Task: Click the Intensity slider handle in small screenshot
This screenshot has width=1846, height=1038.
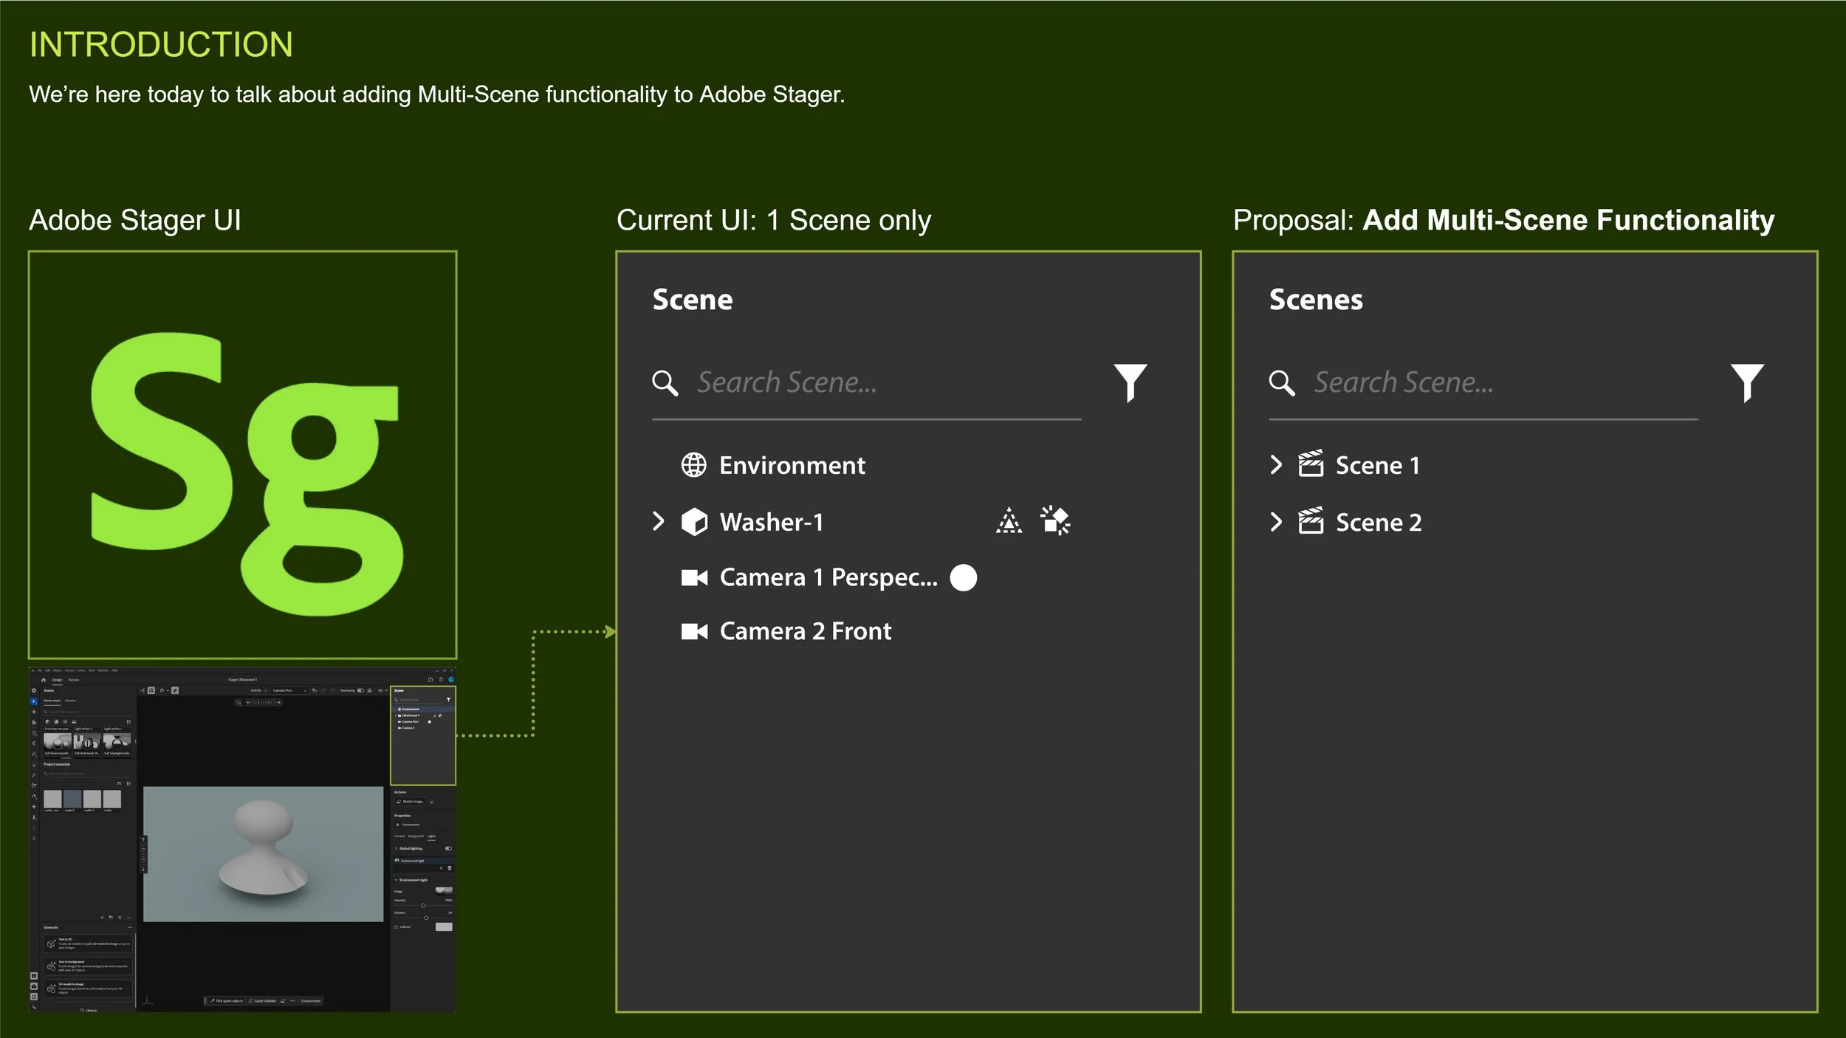Action: point(423,905)
